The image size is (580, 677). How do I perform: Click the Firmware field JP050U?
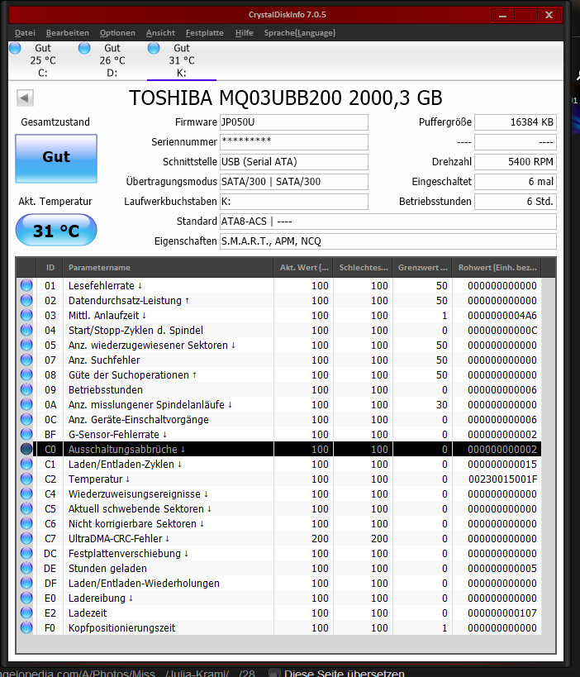(x=294, y=122)
